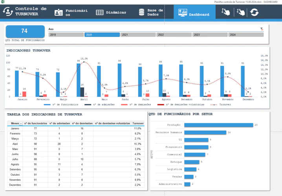Toggle year 2021 in Ano slicer
This screenshot has height=196, width=282.
pos(137,35)
